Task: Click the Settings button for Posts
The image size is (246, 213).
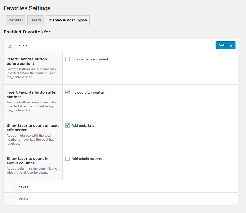Action: 226,45
